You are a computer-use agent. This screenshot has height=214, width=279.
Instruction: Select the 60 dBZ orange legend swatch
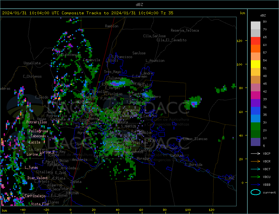[x=255, y=49]
